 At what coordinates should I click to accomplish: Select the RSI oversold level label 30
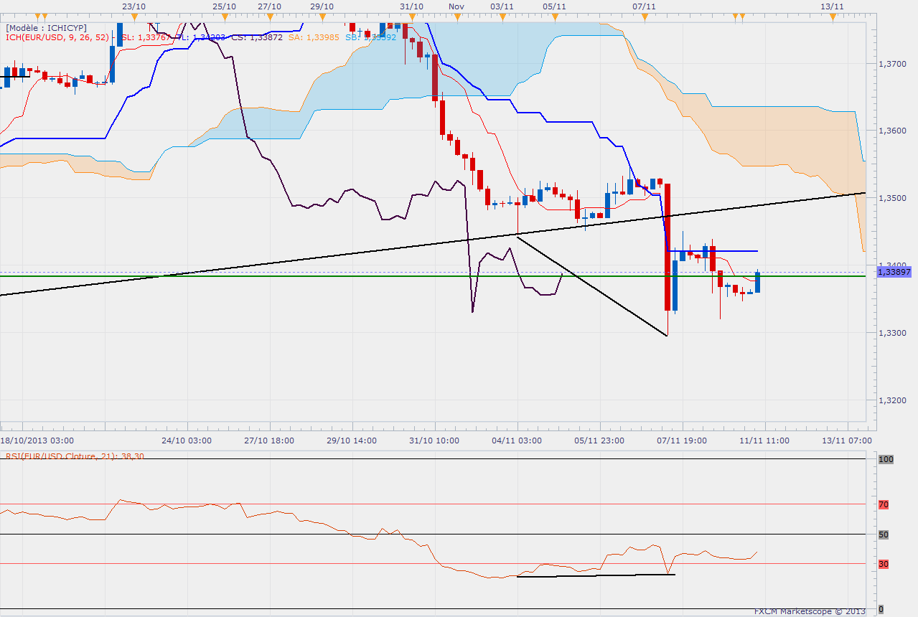pyautogui.click(x=884, y=564)
